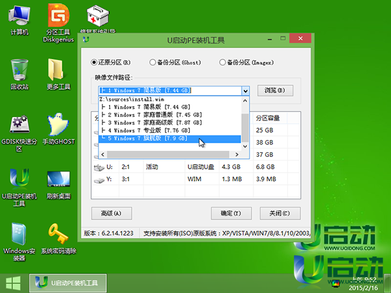This screenshot has width=391, height=293.
Task: Click the dropdown horizontal scrollbar thumb
Action: pyautogui.click(x=168, y=154)
